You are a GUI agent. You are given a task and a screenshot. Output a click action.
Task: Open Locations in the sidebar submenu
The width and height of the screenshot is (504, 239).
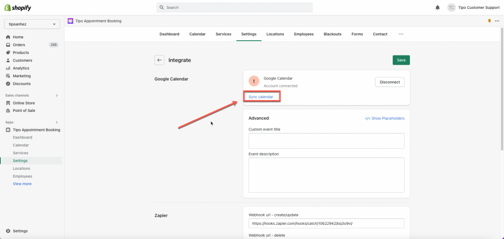[x=22, y=168]
